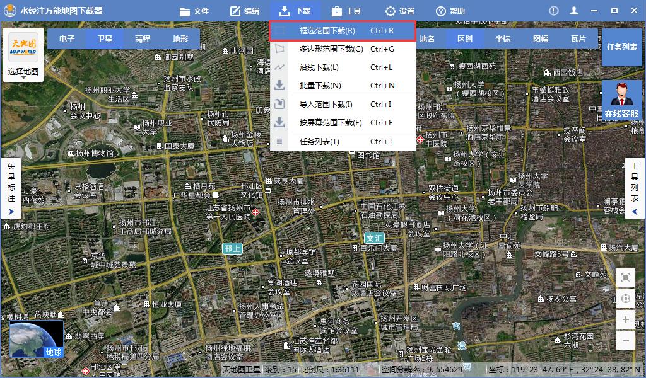Toggle the 地名 place names overlay
The image size is (646, 378).
tap(427, 39)
